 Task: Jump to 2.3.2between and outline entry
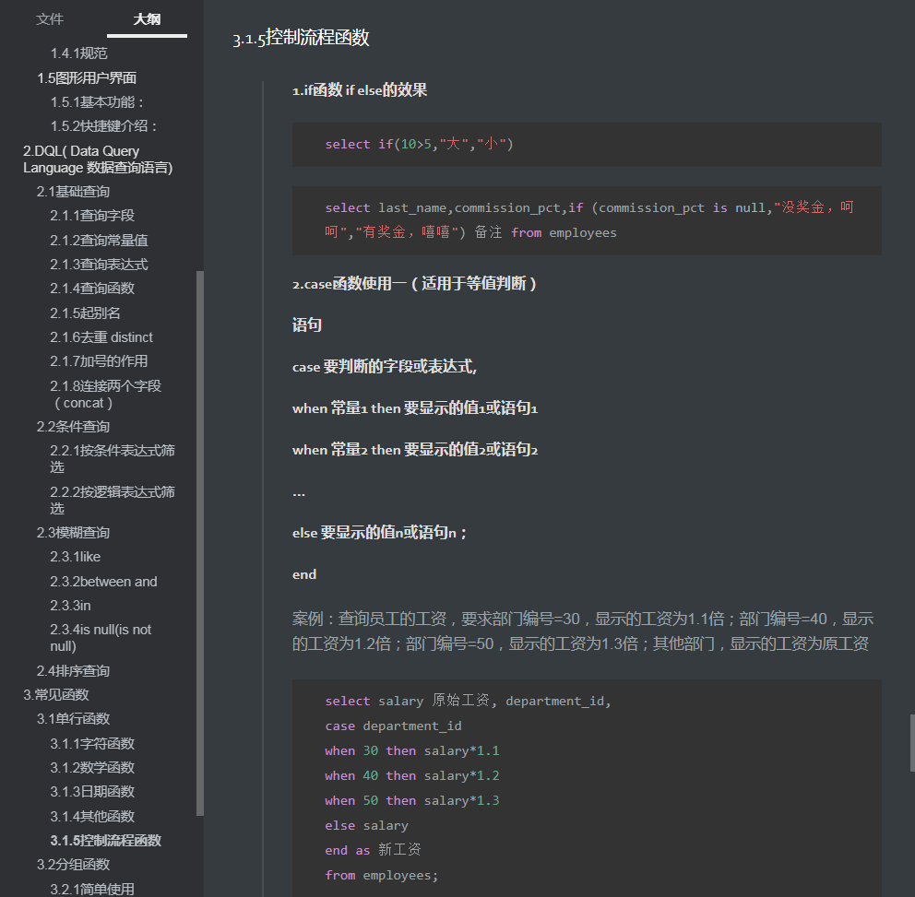coord(104,582)
